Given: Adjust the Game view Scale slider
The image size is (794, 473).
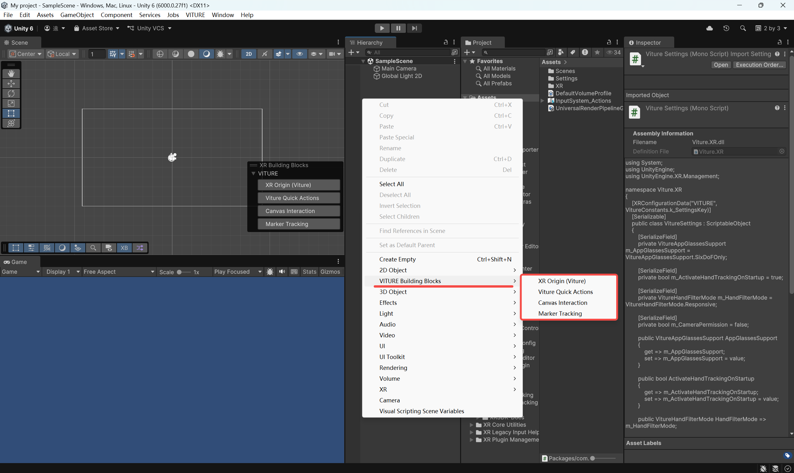Looking at the screenshot, I should 184,272.
